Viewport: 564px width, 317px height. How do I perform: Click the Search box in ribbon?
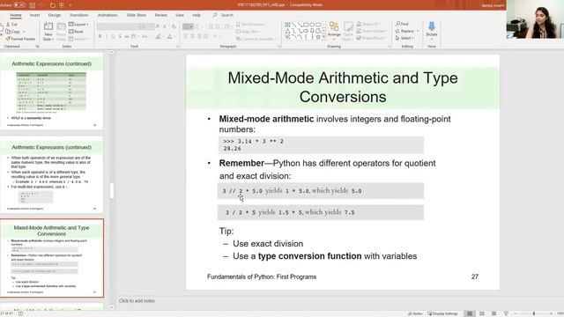pyautogui.click(x=223, y=15)
